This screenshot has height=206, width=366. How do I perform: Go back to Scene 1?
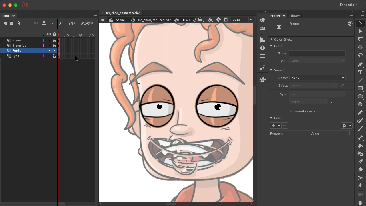pyautogui.click(x=122, y=20)
